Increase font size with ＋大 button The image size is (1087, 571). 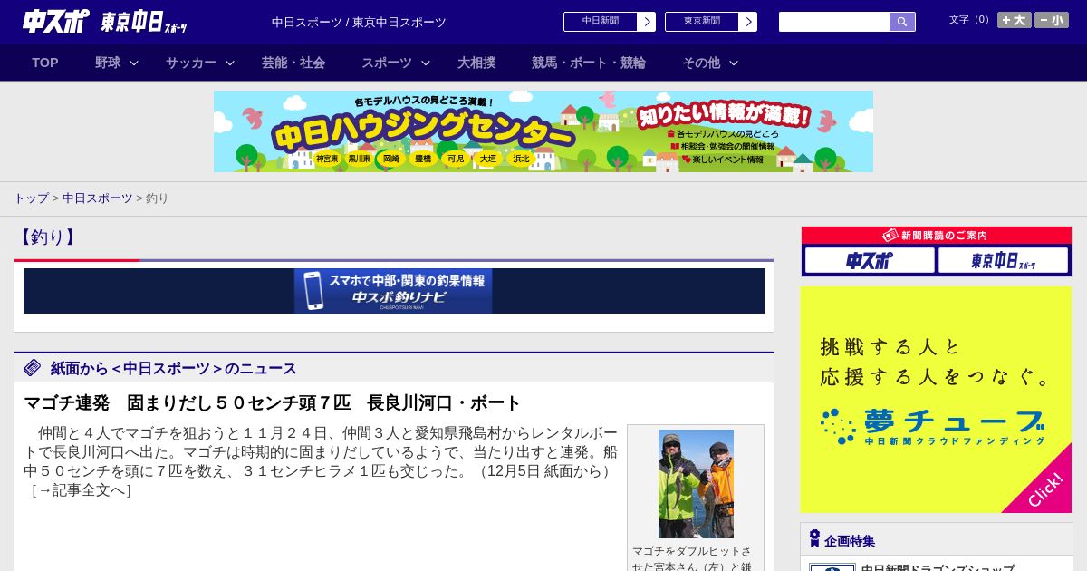tap(1015, 20)
